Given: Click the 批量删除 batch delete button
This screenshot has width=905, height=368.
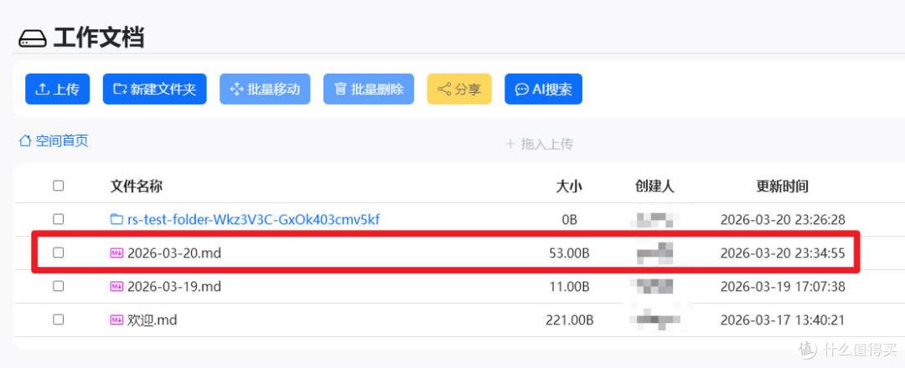Looking at the screenshot, I should (369, 89).
